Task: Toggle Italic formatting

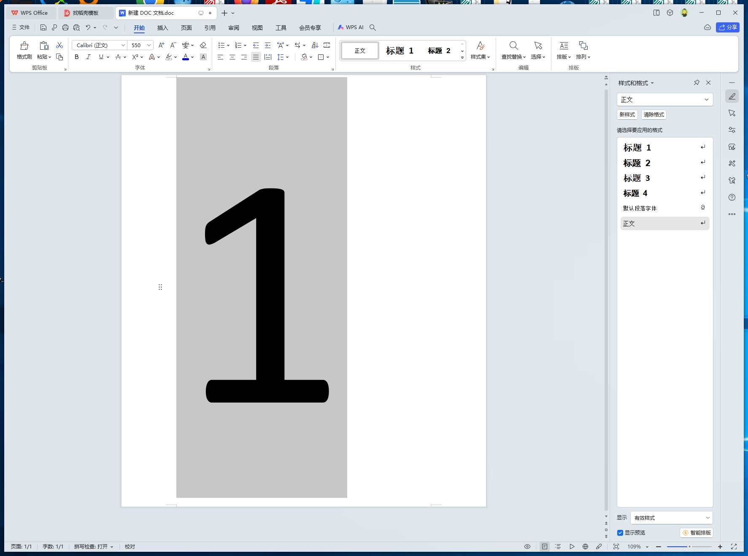Action: pyautogui.click(x=88, y=57)
